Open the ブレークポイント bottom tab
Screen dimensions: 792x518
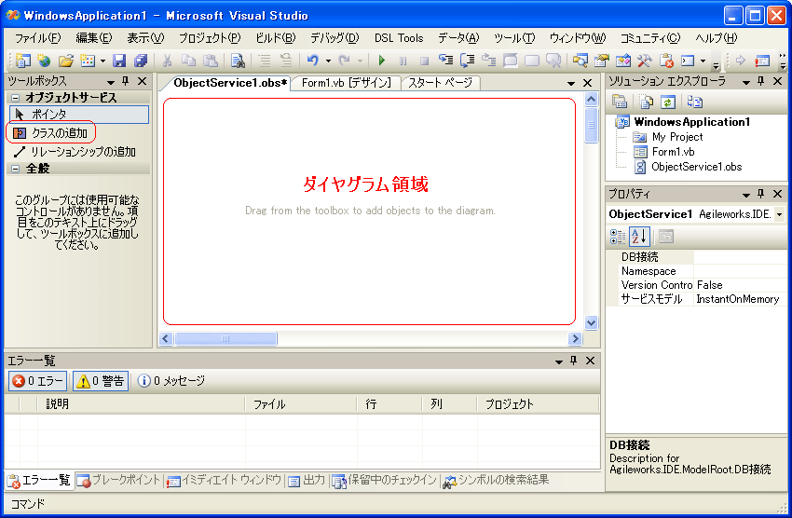click(119, 480)
